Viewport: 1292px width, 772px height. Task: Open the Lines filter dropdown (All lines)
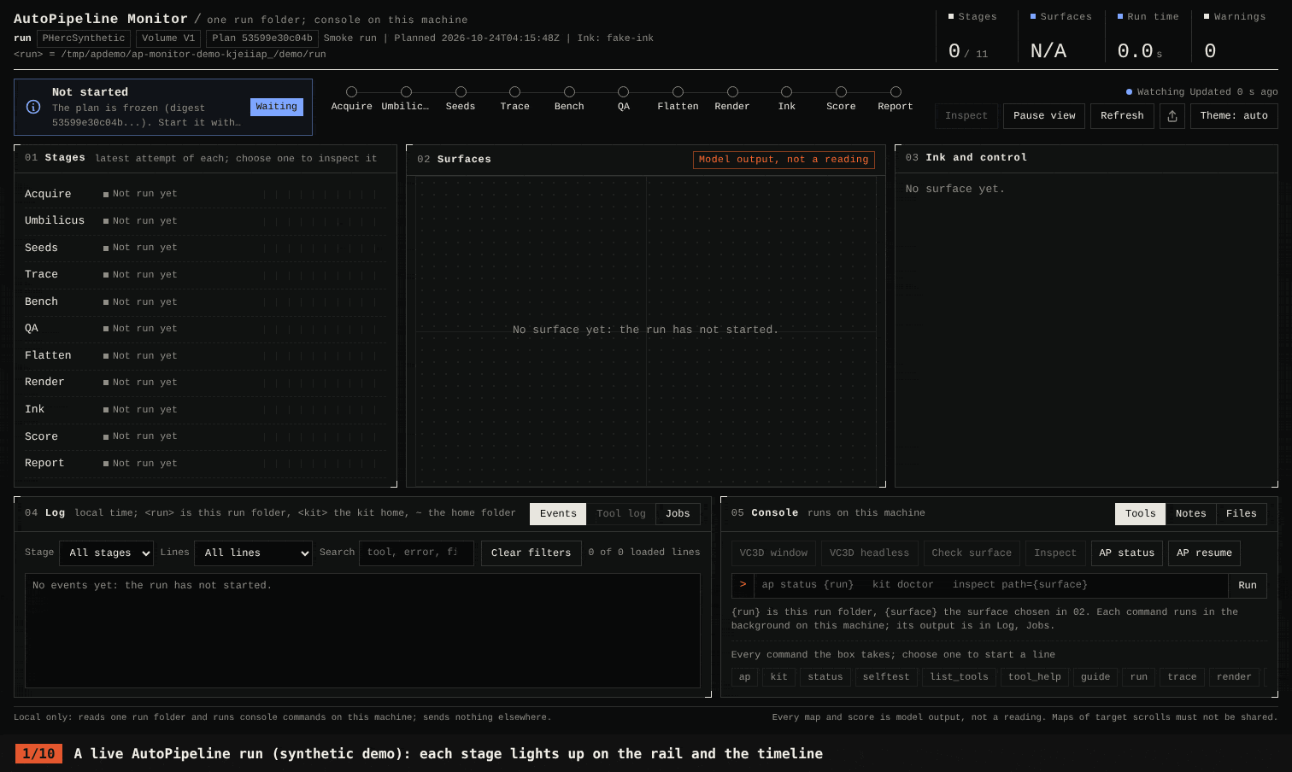point(254,553)
